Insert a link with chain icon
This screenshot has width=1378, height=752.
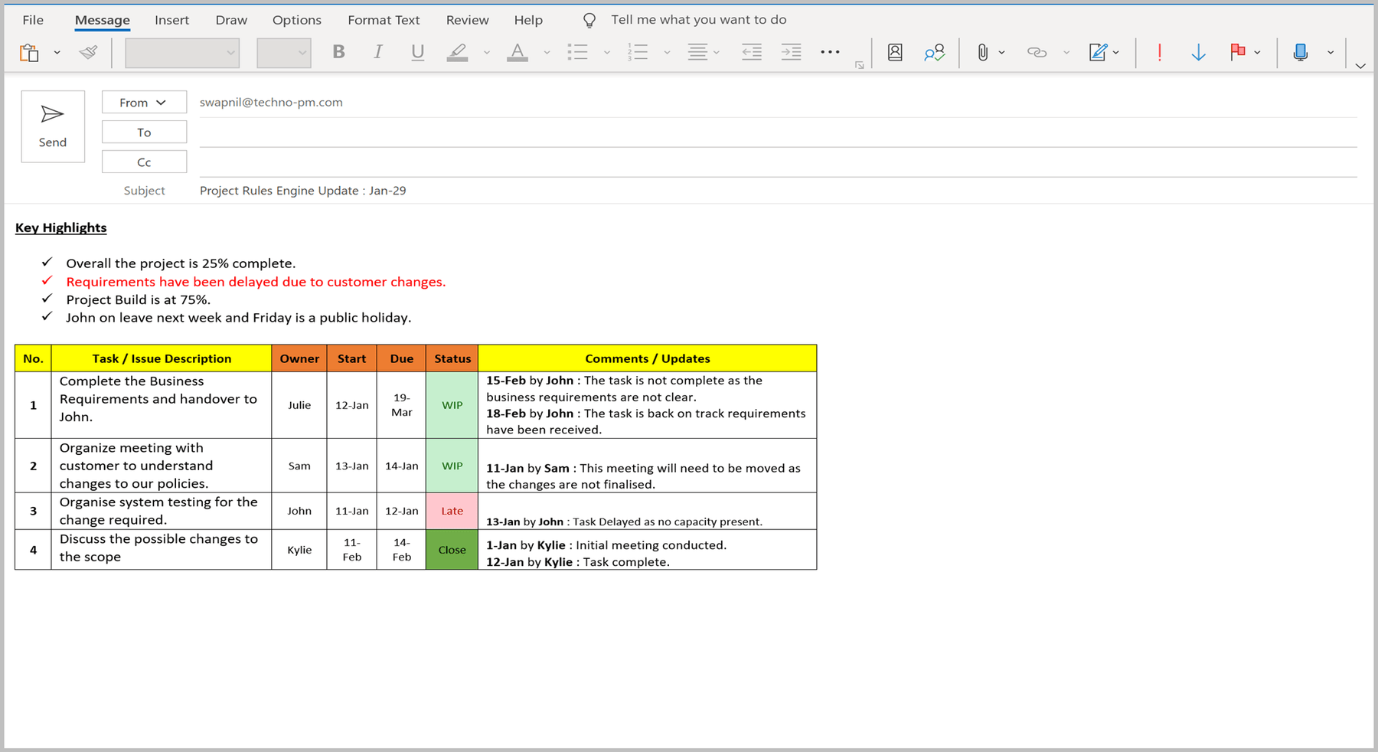[1037, 52]
